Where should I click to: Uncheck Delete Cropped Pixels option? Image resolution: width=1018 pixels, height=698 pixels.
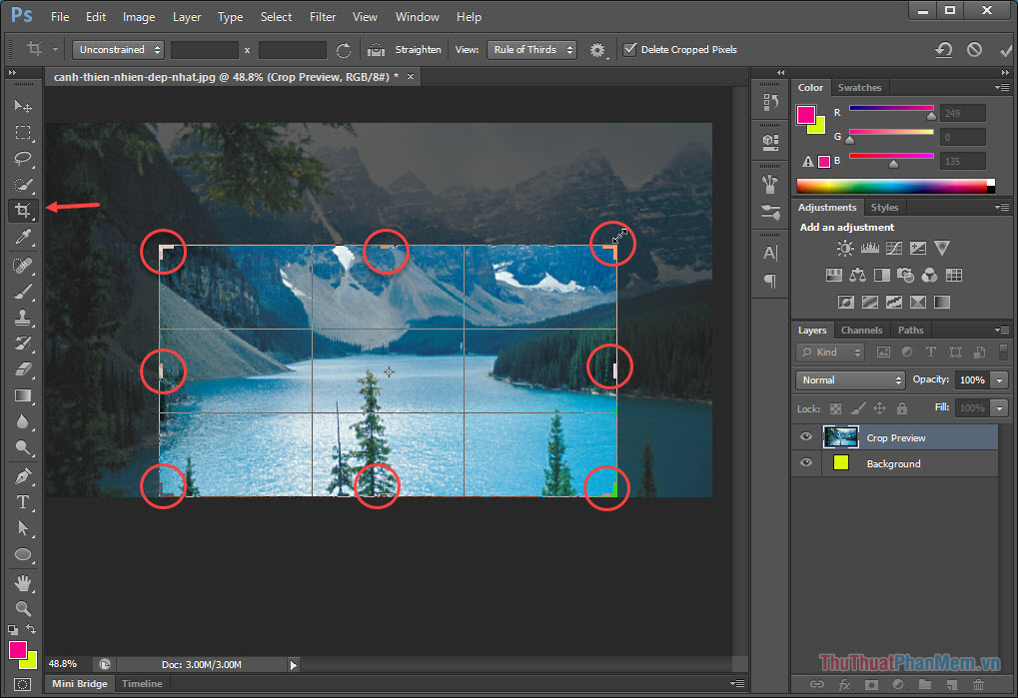(x=631, y=49)
